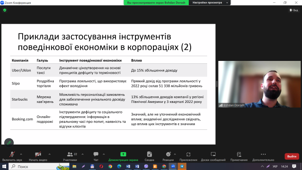
Task: Open Доски сообщений whiteboards icon
Action: pyautogui.click(x=213, y=154)
